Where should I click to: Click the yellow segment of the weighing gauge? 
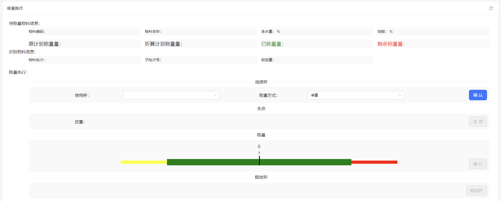click(144, 162)
